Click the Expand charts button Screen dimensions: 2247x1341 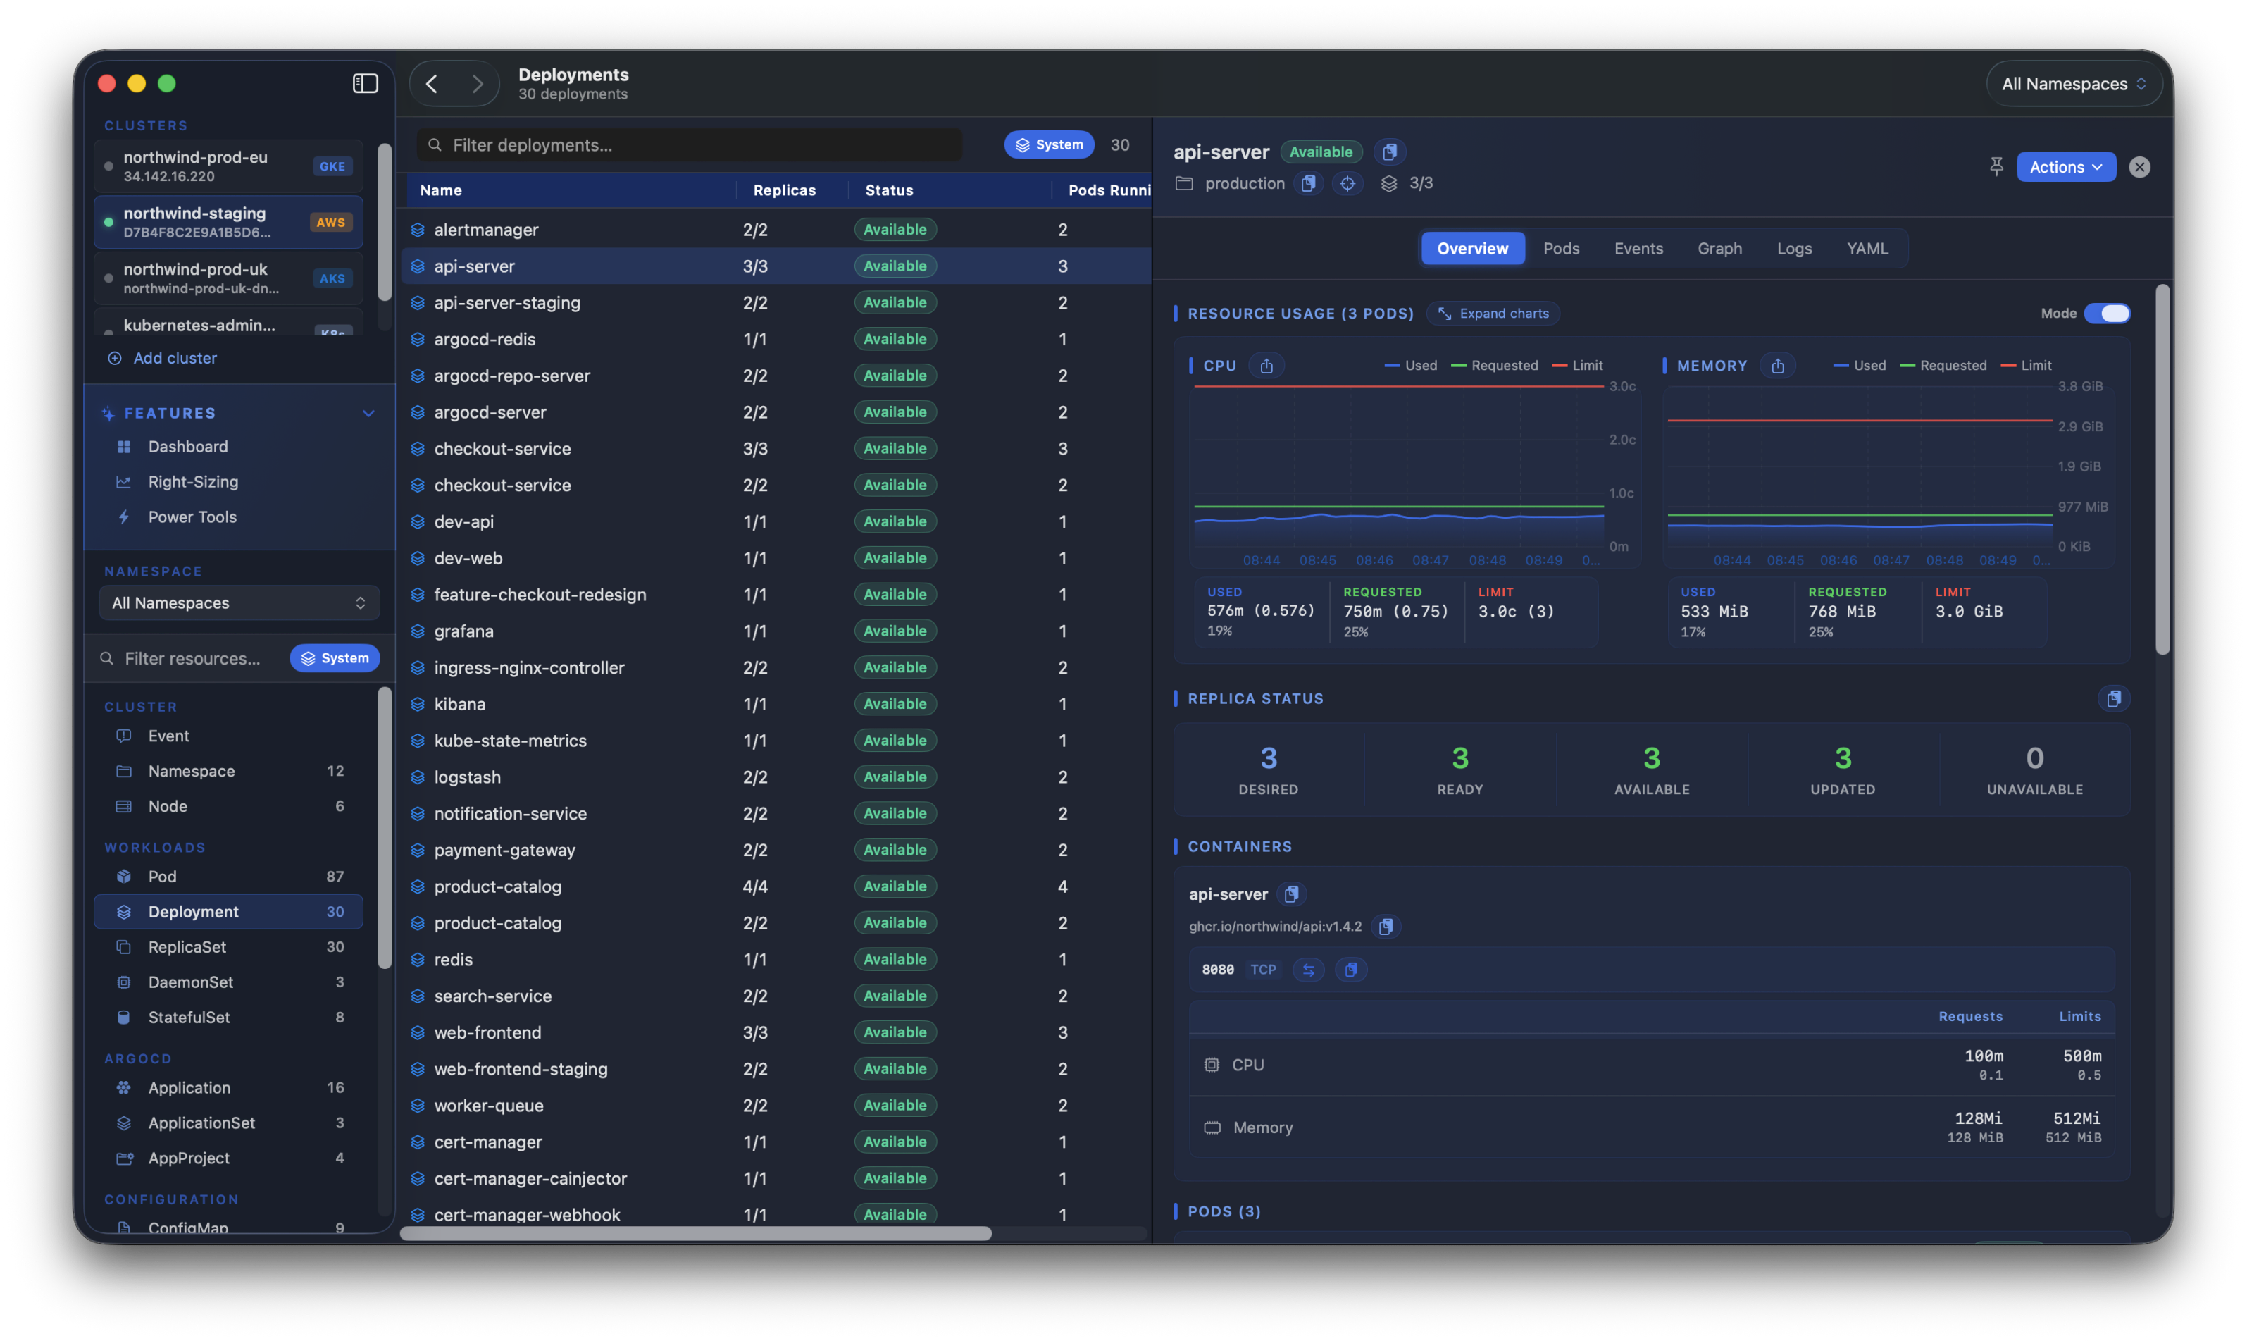click(1493, 314)
